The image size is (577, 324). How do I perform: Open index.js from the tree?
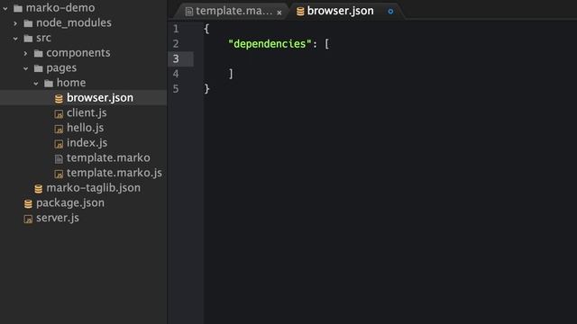[87, 143]
